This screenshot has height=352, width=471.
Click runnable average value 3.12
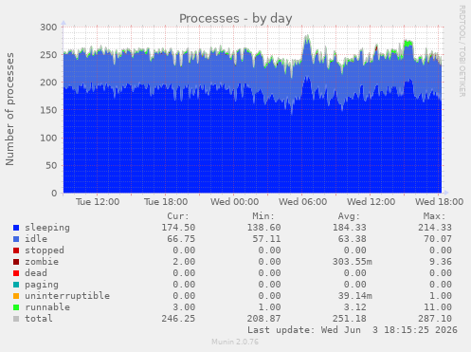point(355,307)
